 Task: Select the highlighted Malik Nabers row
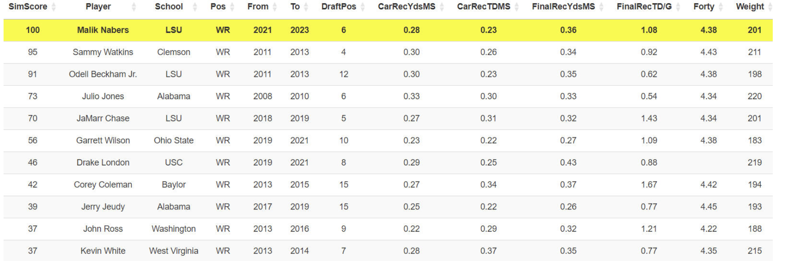pyautogui.click(x=388, y=30)
